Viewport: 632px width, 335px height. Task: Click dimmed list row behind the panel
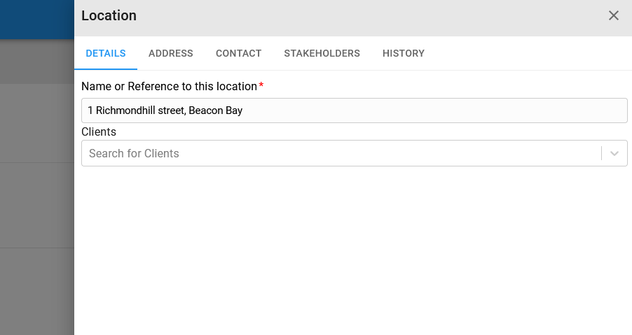point(37,205)
